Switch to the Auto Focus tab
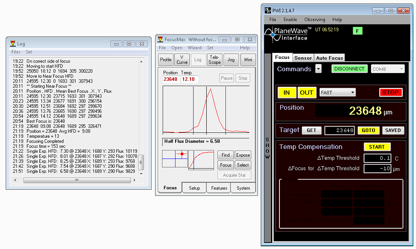The width and height of the screenshot is (416, 249). click(329, 58)
